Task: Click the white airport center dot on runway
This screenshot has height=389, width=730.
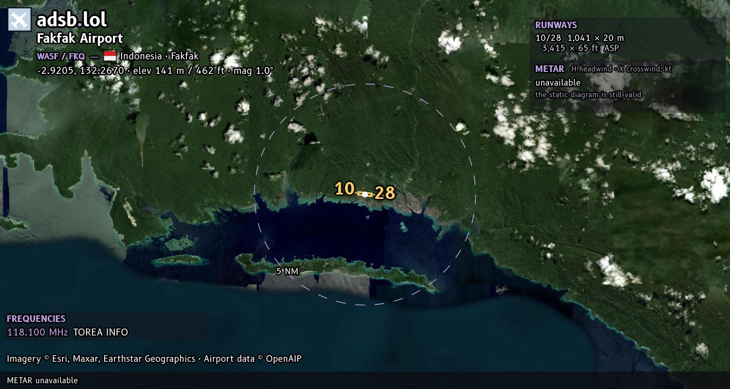Action: pos(365,194)
